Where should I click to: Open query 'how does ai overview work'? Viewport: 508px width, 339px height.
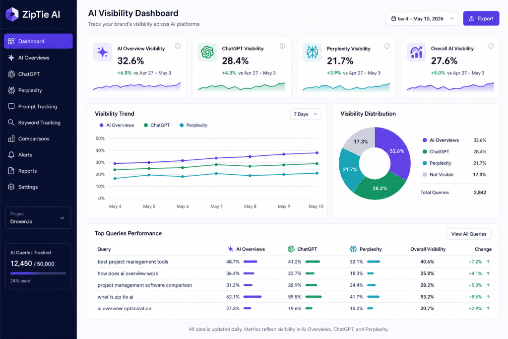click(x=127, y=273)
